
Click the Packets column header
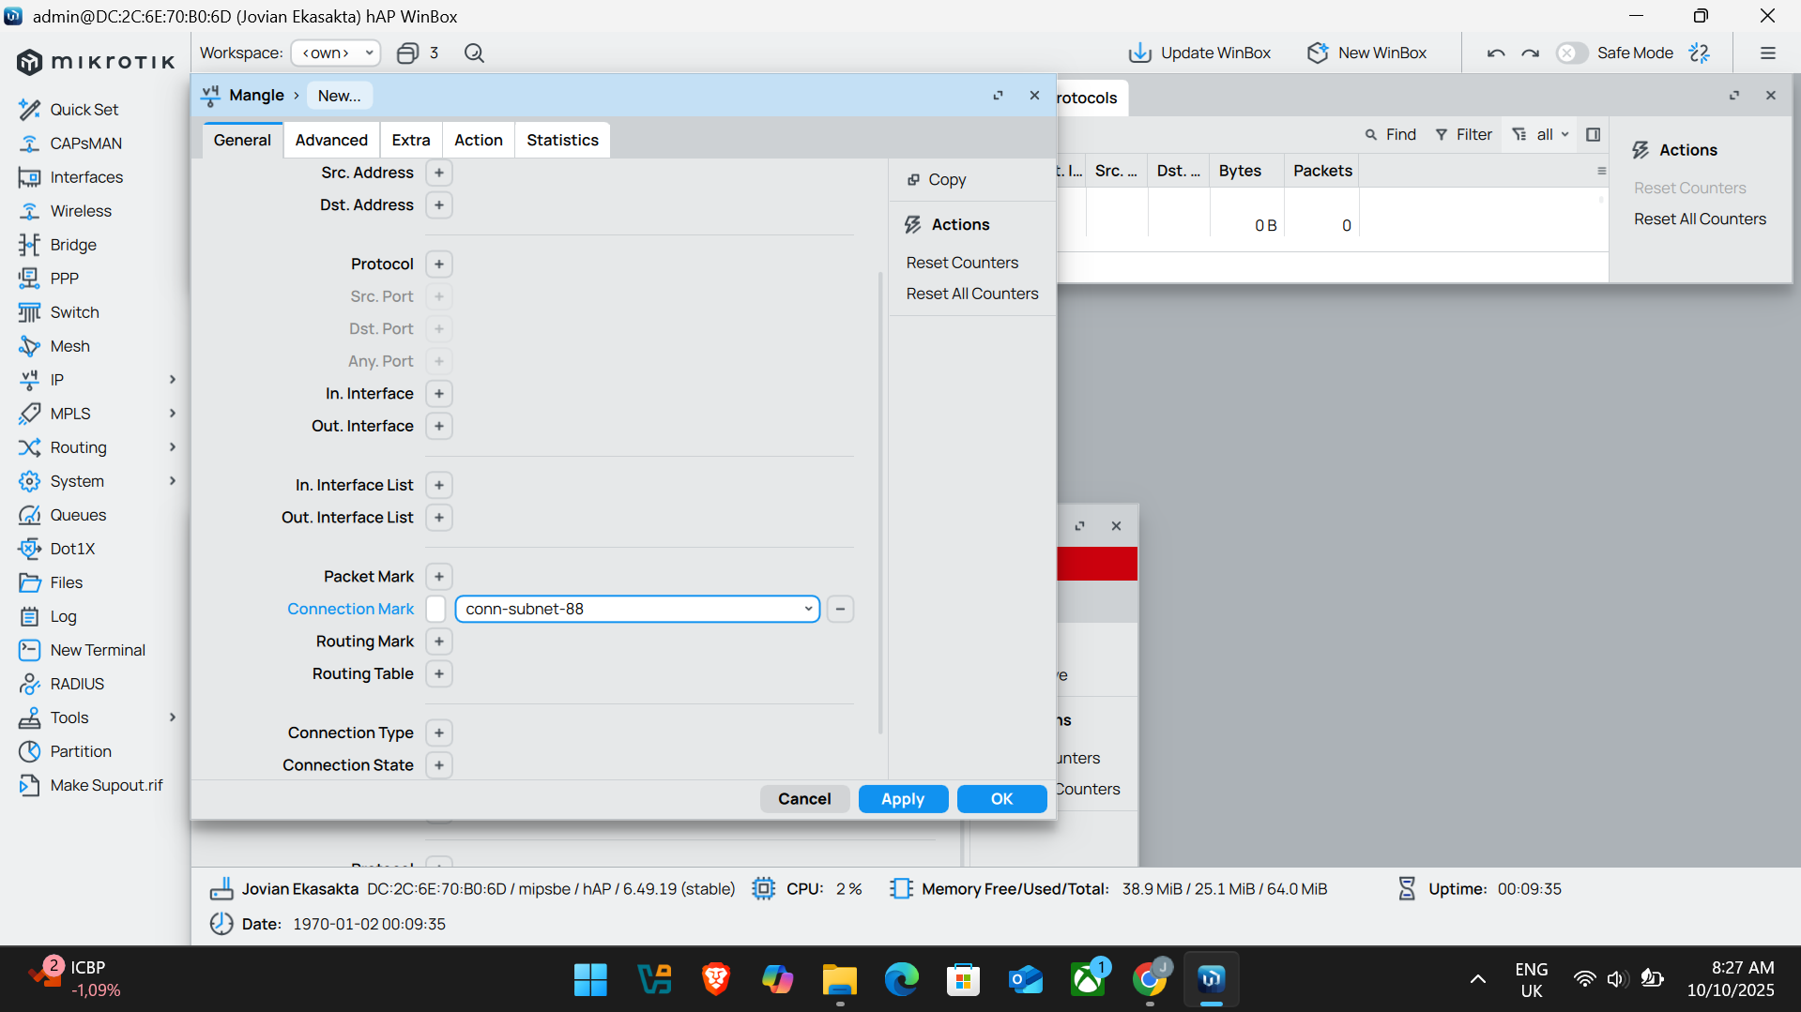[1322, 171]
